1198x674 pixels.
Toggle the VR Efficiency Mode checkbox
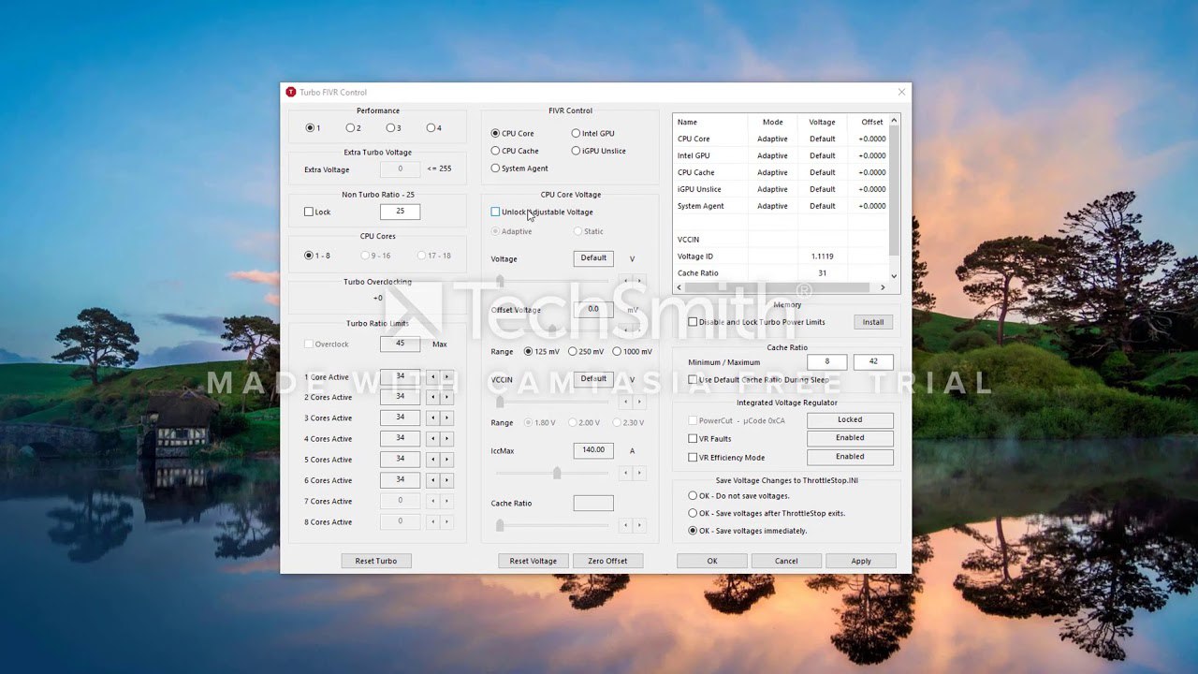click(693, 458)
